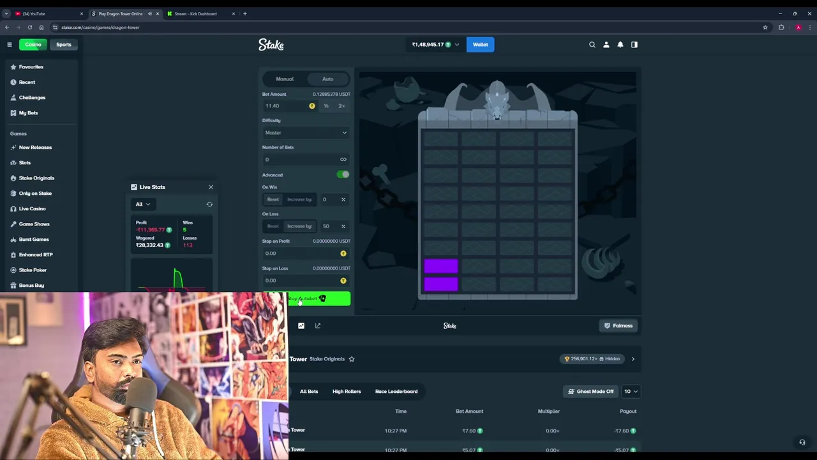Switch to Manual betting tab
The height and width of the screenshot is (460, 817).
pyautogui.click(x=285, y=79)
